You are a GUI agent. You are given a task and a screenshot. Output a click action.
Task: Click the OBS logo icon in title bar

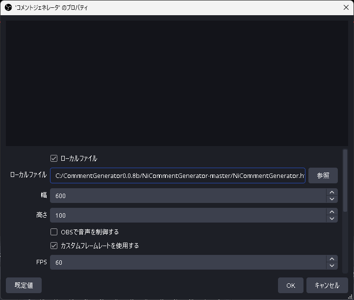[8, 8]
